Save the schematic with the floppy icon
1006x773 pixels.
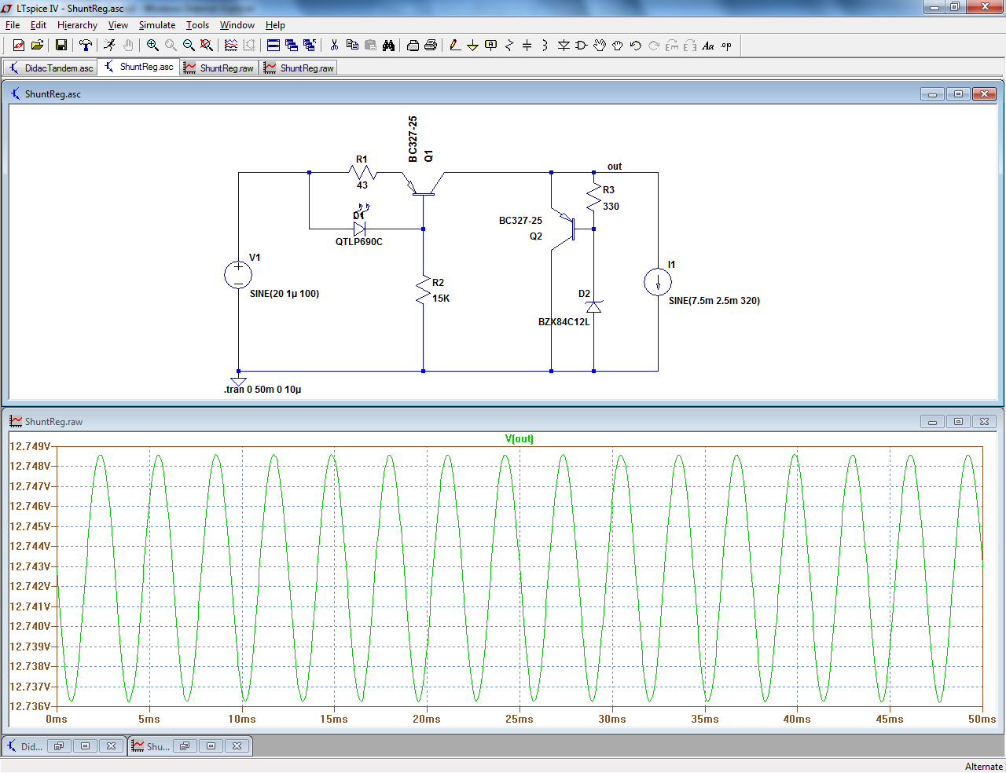click(x=61, y=46)
